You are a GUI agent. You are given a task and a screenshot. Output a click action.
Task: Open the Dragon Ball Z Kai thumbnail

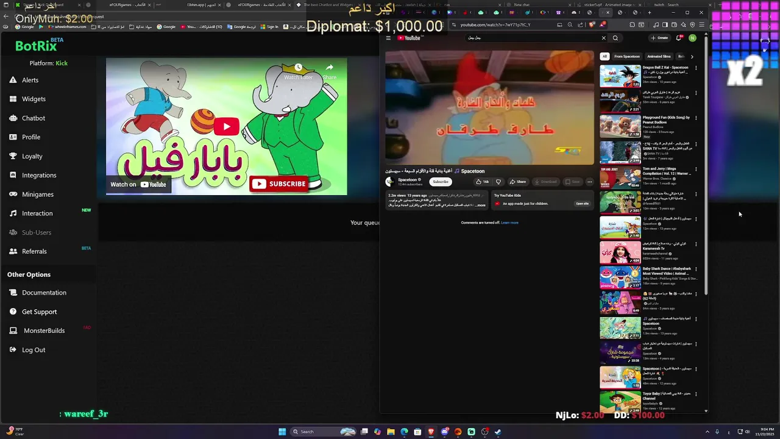coord(620,76)
